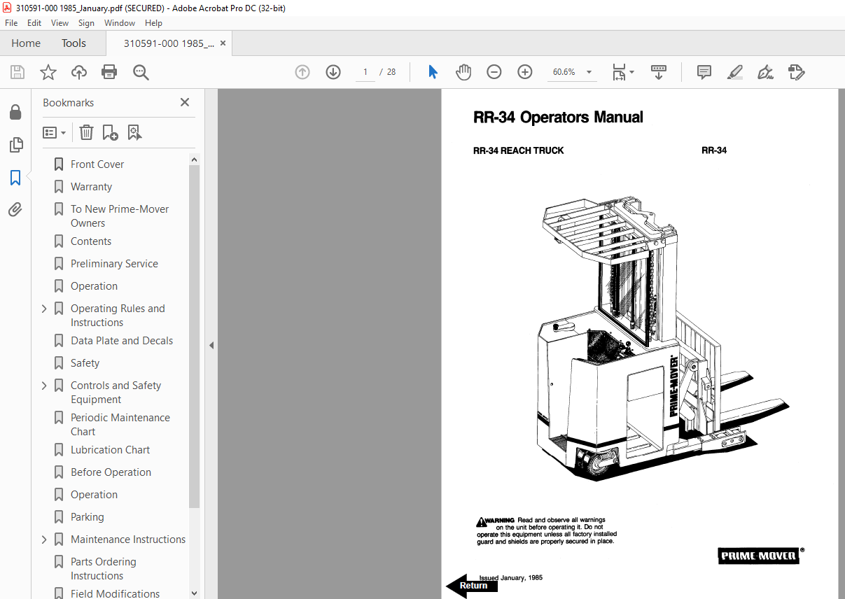Add a comment sticky note
The image size is (845, 599).
704,72
